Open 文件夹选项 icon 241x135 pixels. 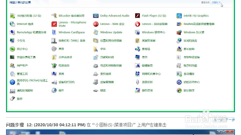coord(54,57)
